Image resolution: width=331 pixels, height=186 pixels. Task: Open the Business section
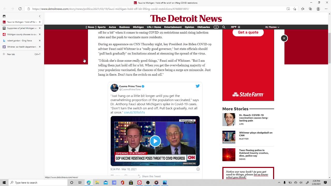[x=124, y=27]
